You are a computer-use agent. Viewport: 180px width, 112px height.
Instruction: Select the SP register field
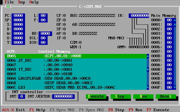(18, 20)
